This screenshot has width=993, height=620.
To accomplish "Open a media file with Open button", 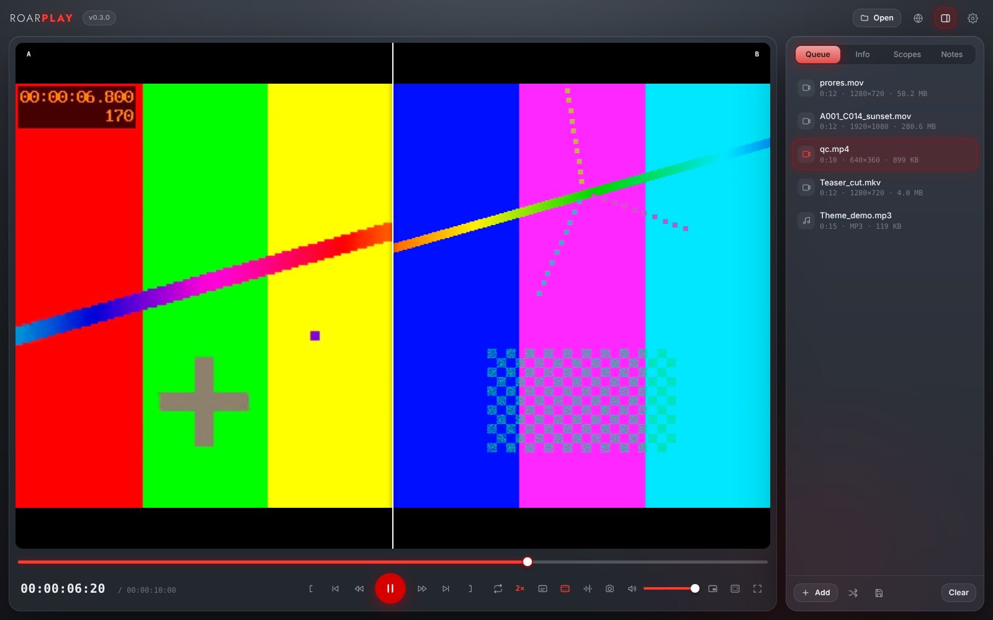I will tap(876, 18).
